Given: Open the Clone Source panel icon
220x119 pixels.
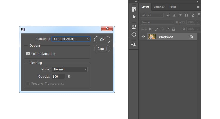Looking at the screenshot, I should pyautogui.click(x=134, y=45).
